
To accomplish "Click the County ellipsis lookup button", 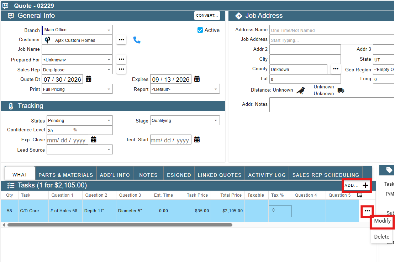I will pos(336,69).
